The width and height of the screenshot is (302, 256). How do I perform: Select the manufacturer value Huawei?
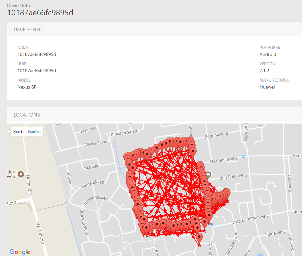pyautogui.click(x=267, y=87)
